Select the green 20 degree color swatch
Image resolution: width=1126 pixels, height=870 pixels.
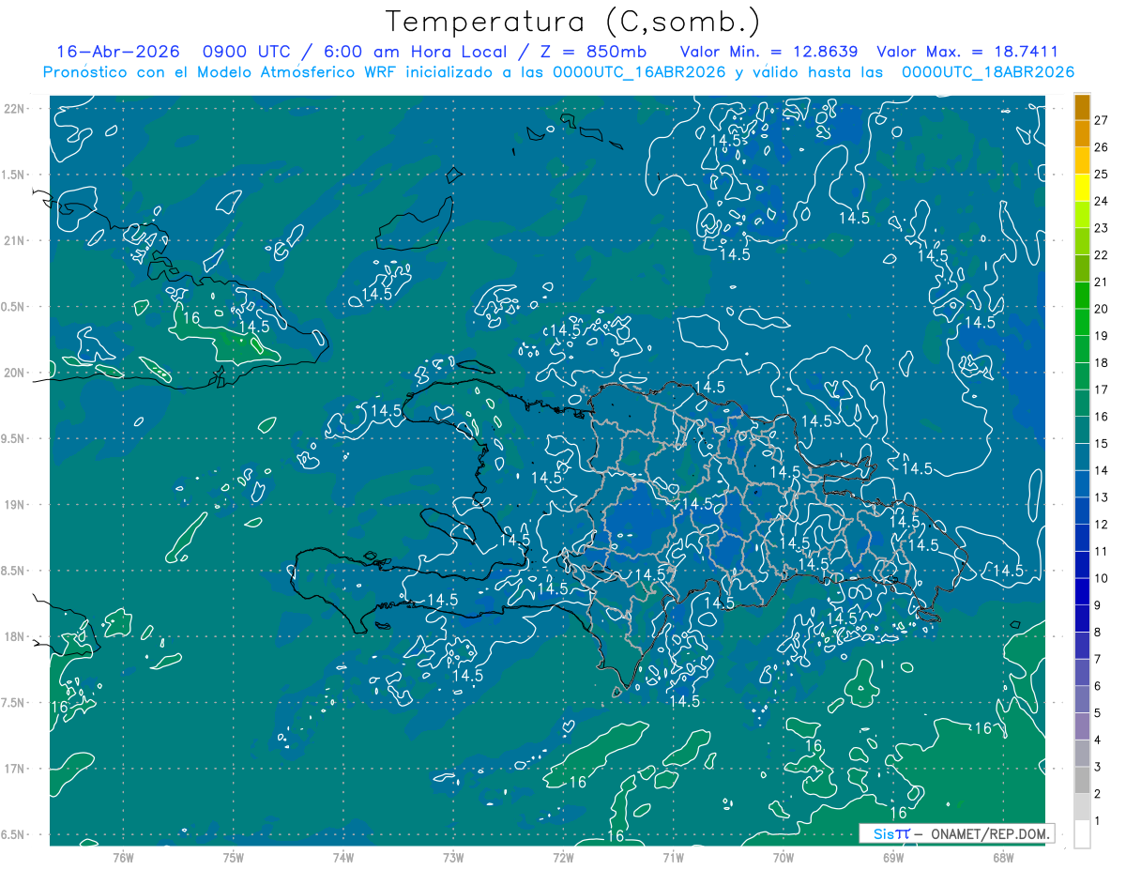1082,296
